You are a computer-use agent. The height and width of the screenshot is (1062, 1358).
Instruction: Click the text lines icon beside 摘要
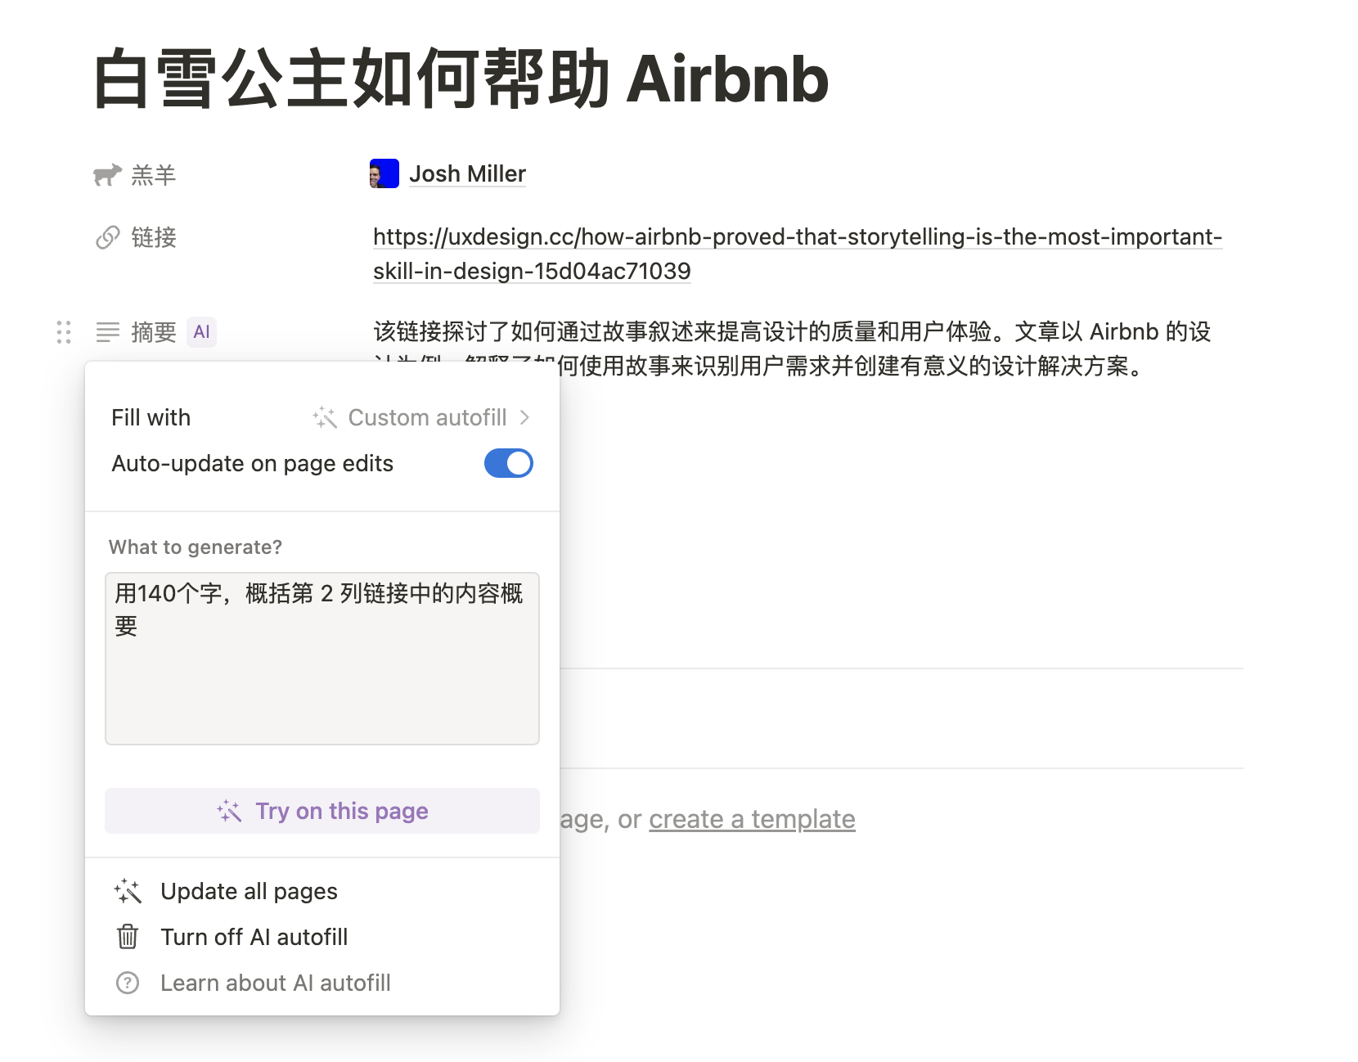[x=108, y=332]
